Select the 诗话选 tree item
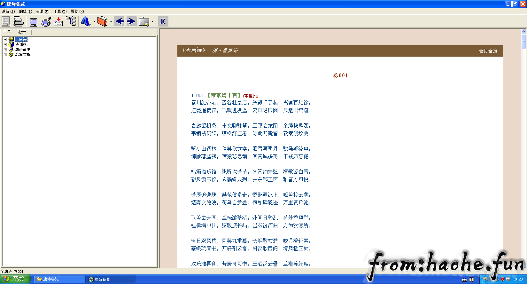The width and height of the screenshot is (527, 284). coord(21,44)
